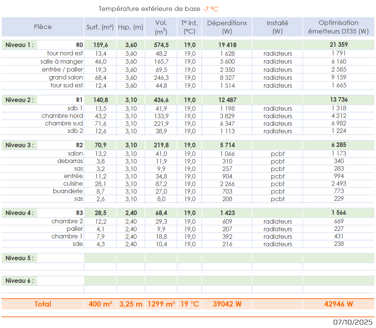Click the "Installé (W)" column header
The image size is (376, 328).
pyautogui.click(x=277, y=27)
